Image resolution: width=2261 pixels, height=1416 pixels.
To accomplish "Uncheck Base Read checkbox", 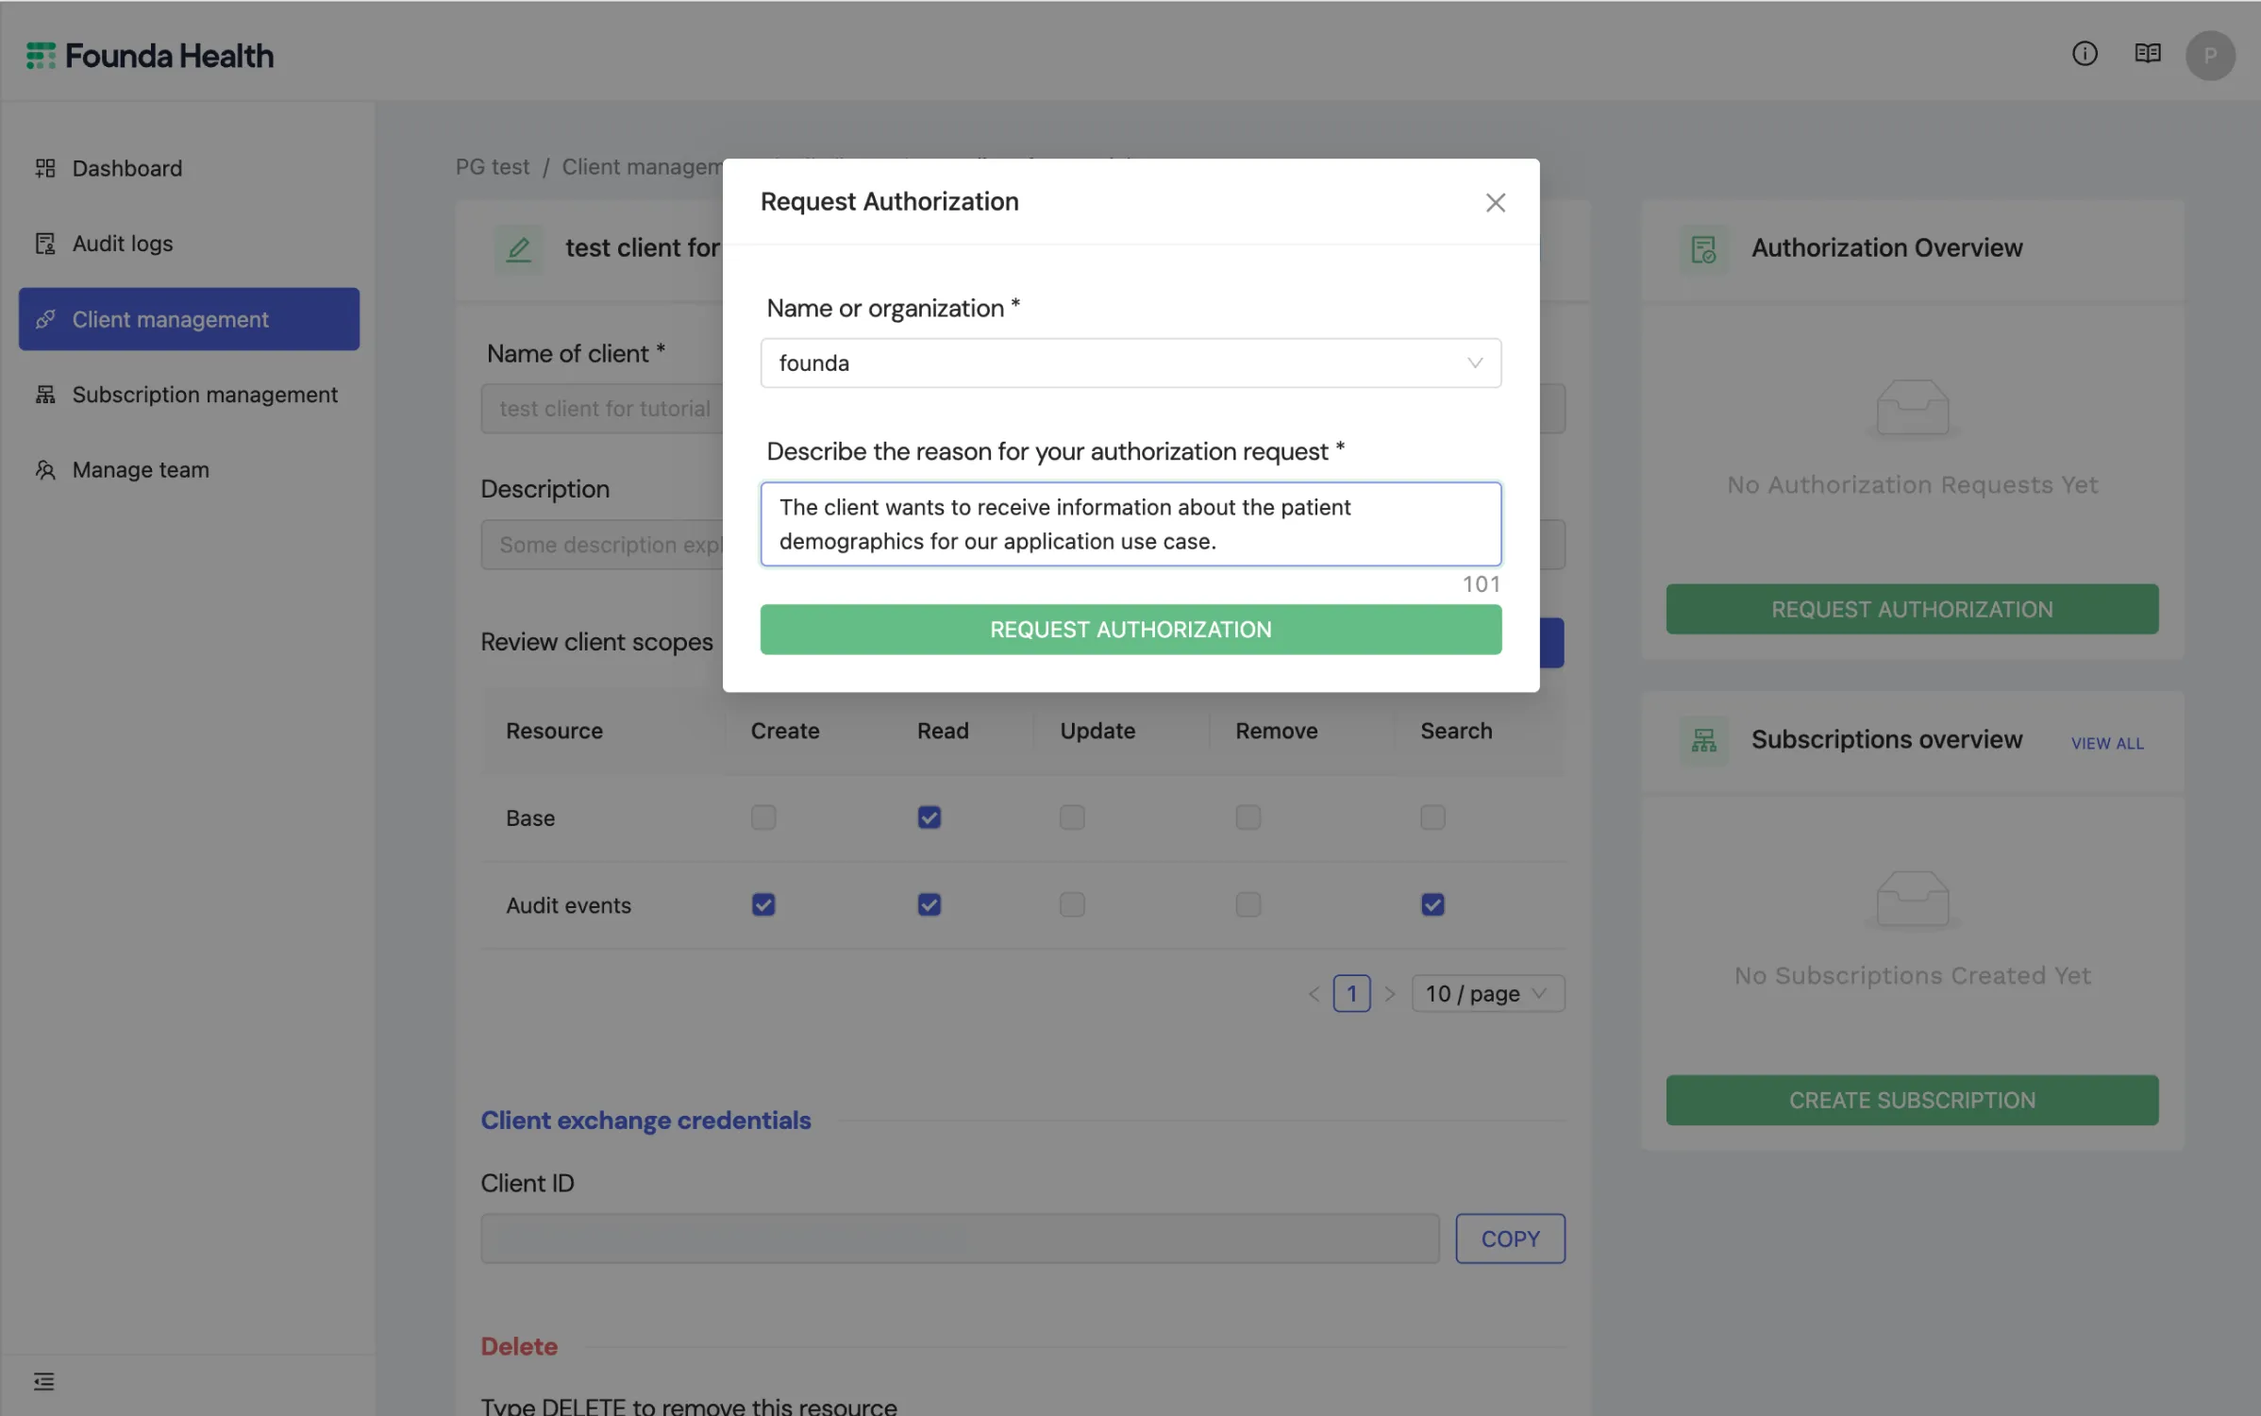I will (930, 818).
